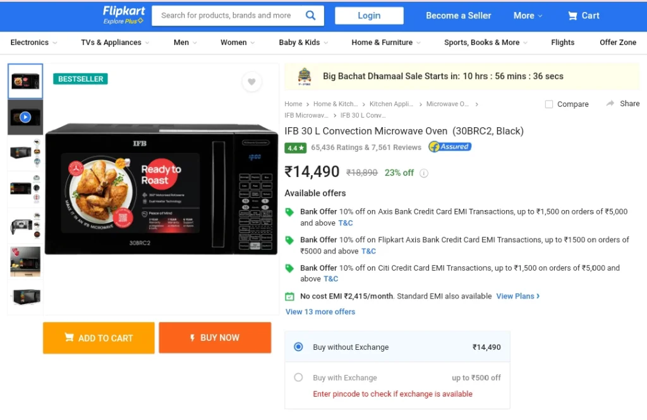Add product to wishlist heart icon

tap(251, 82)
